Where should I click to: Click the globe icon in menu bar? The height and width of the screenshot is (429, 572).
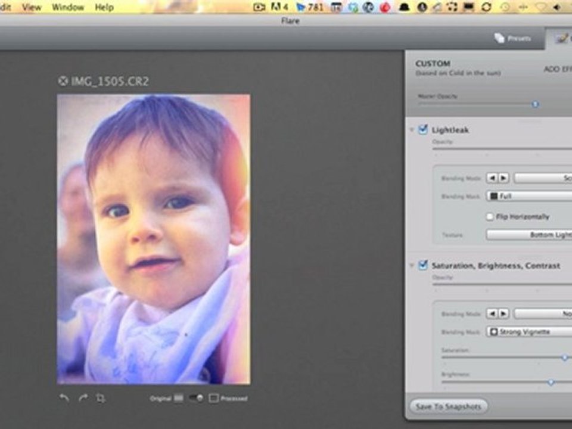pos(368,7)
